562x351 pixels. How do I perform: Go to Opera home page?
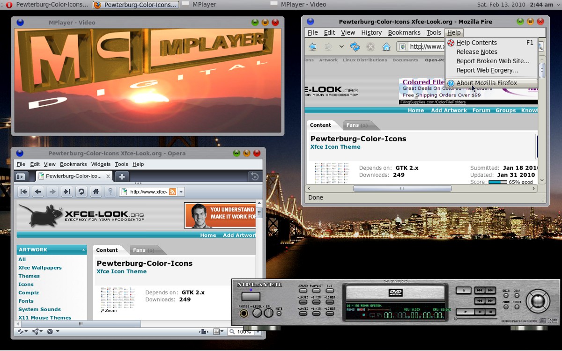coord(96,191)
